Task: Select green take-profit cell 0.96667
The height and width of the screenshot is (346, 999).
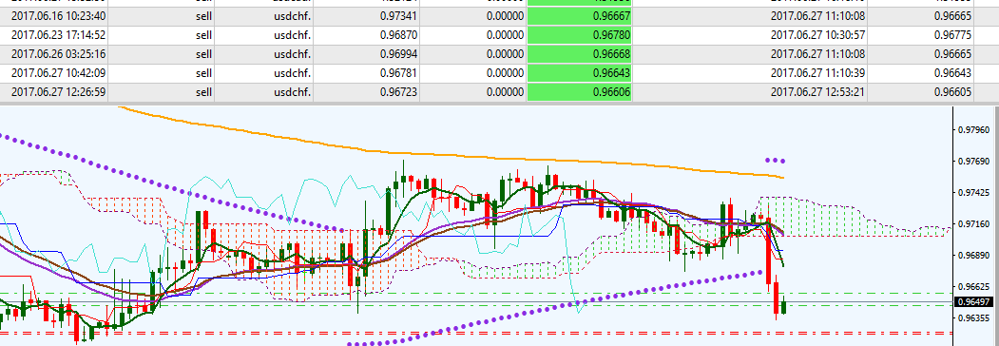Action: pyautogui.click(x=579, y=15)
